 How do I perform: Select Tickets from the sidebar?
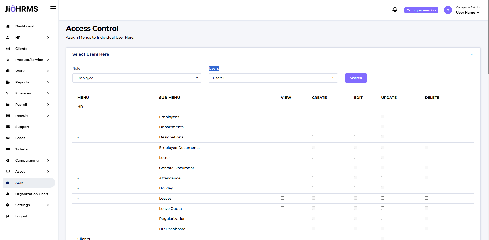[x=21, y=149]
